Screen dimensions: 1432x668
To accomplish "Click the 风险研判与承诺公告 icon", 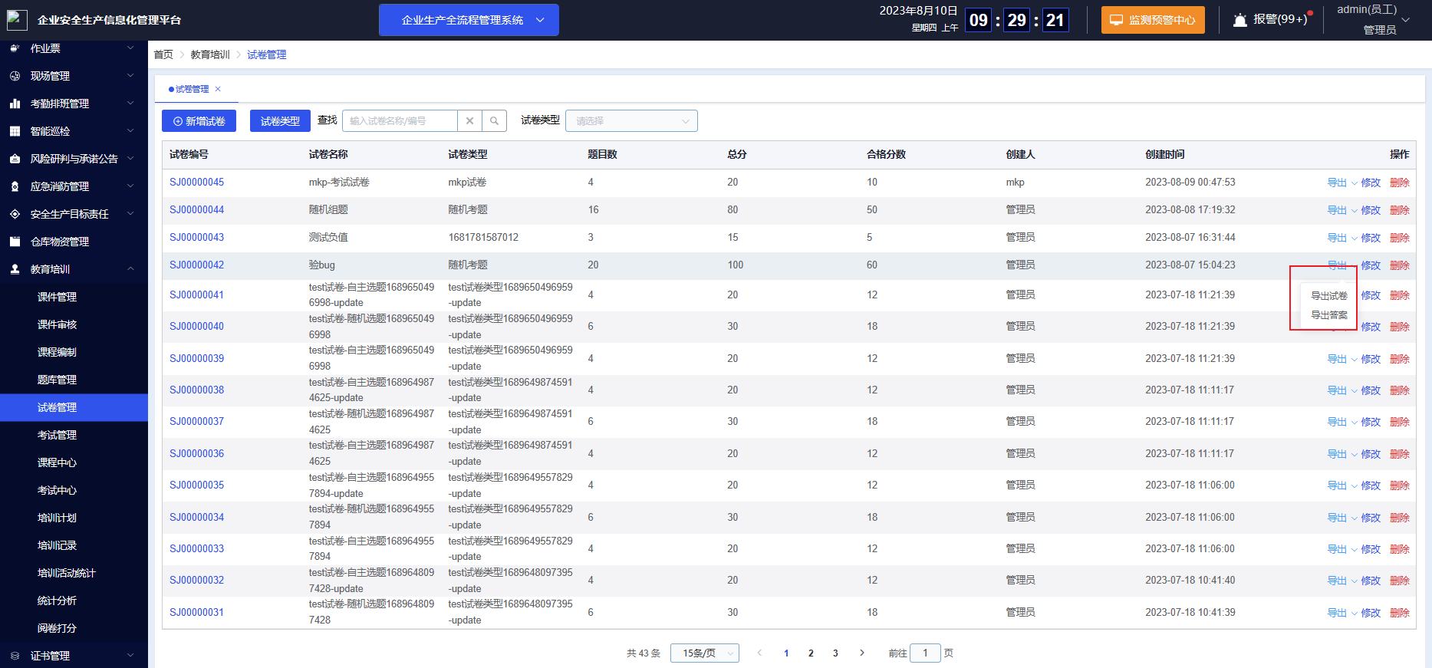I will (15, 159).
